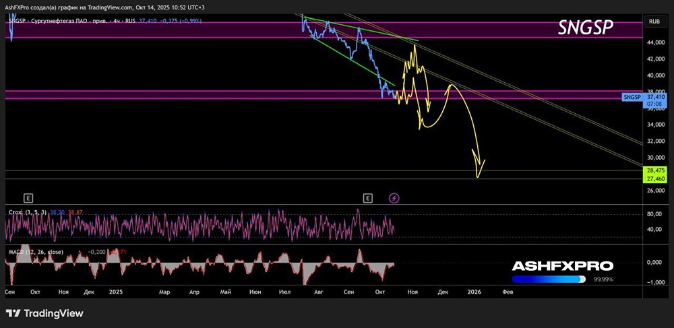Click the 2026 year label on time axis

click(x=474, y=292)
